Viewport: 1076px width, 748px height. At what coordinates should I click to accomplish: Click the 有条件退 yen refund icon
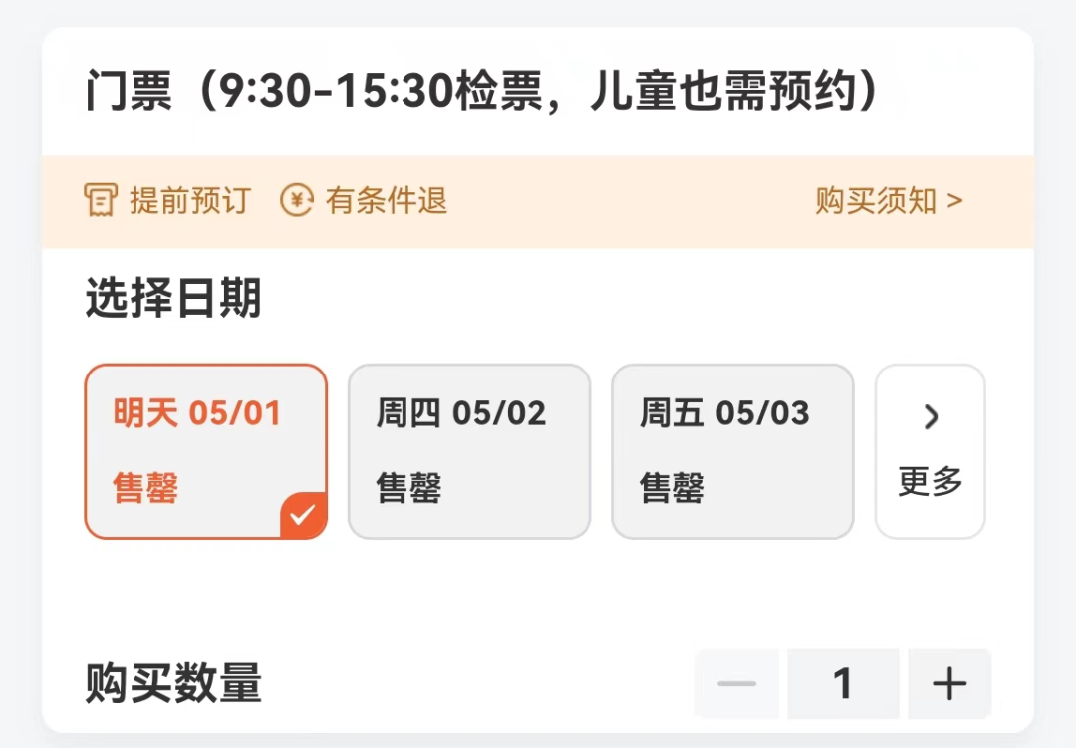click(297, 200)
